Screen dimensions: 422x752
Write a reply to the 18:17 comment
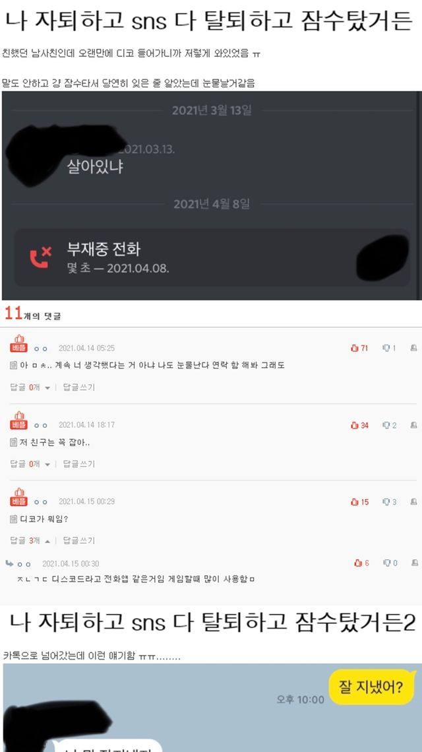click(79, 463)
